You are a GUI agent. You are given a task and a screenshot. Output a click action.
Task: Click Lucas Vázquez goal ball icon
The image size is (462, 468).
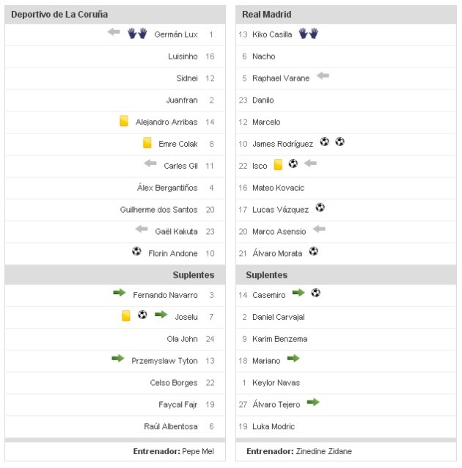point(320,208)
